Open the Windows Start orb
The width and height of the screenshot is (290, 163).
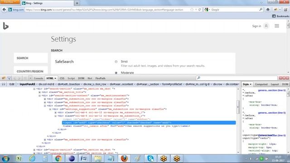point(5,158)
